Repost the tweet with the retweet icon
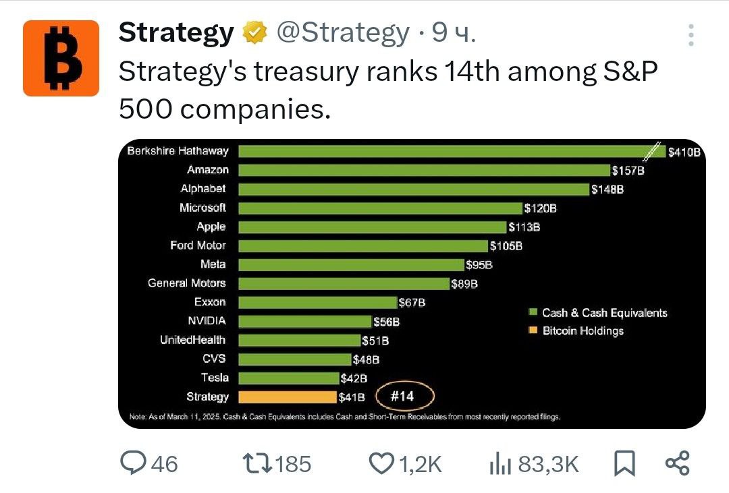The image size is (729, 493). (x=257, y=463)
